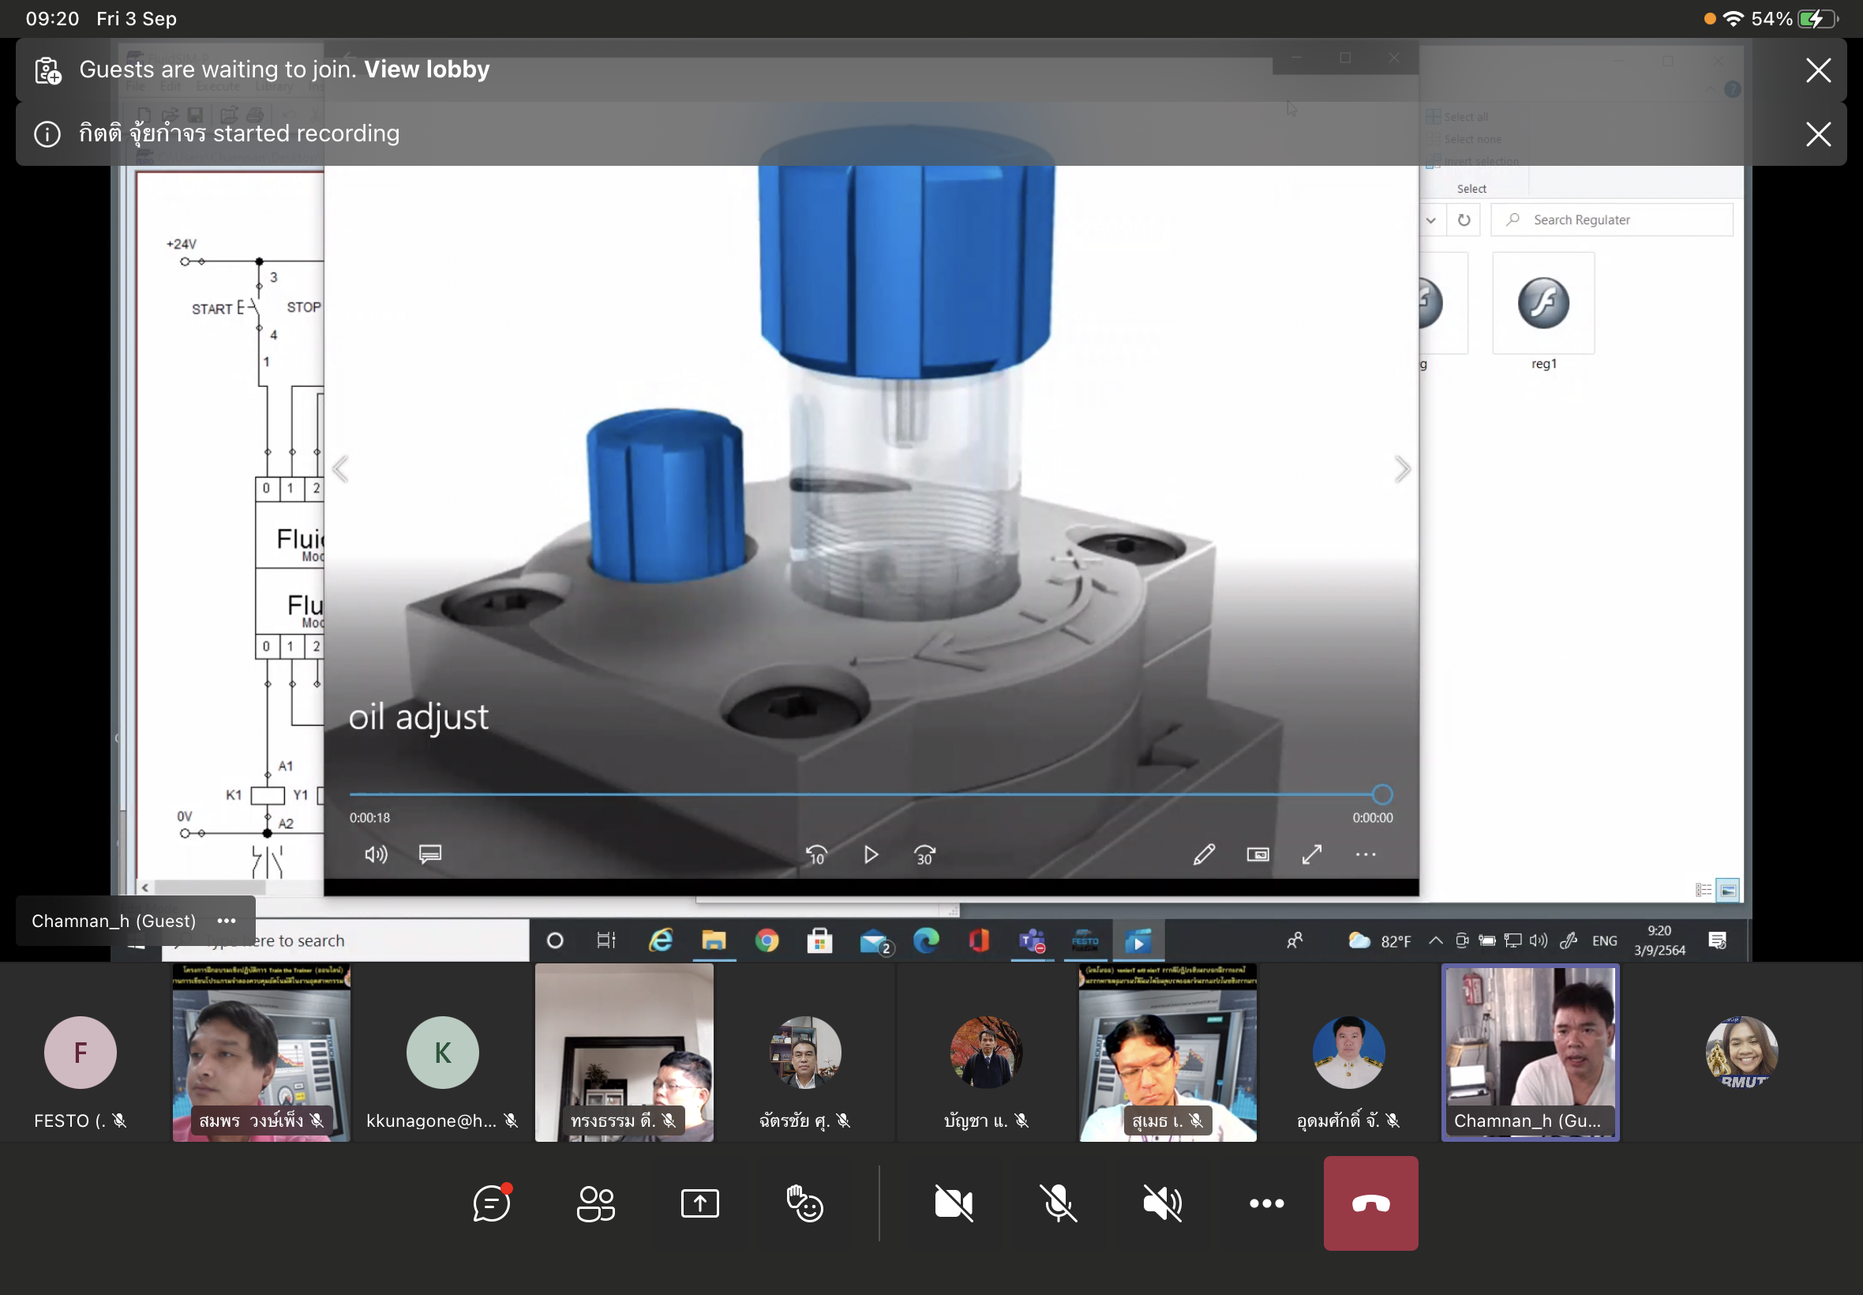1863x1295 pixels.
Task: Open the meeting chat
Action: [x=492, y=1203]
